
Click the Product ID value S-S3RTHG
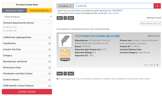[x=136, y=46]
